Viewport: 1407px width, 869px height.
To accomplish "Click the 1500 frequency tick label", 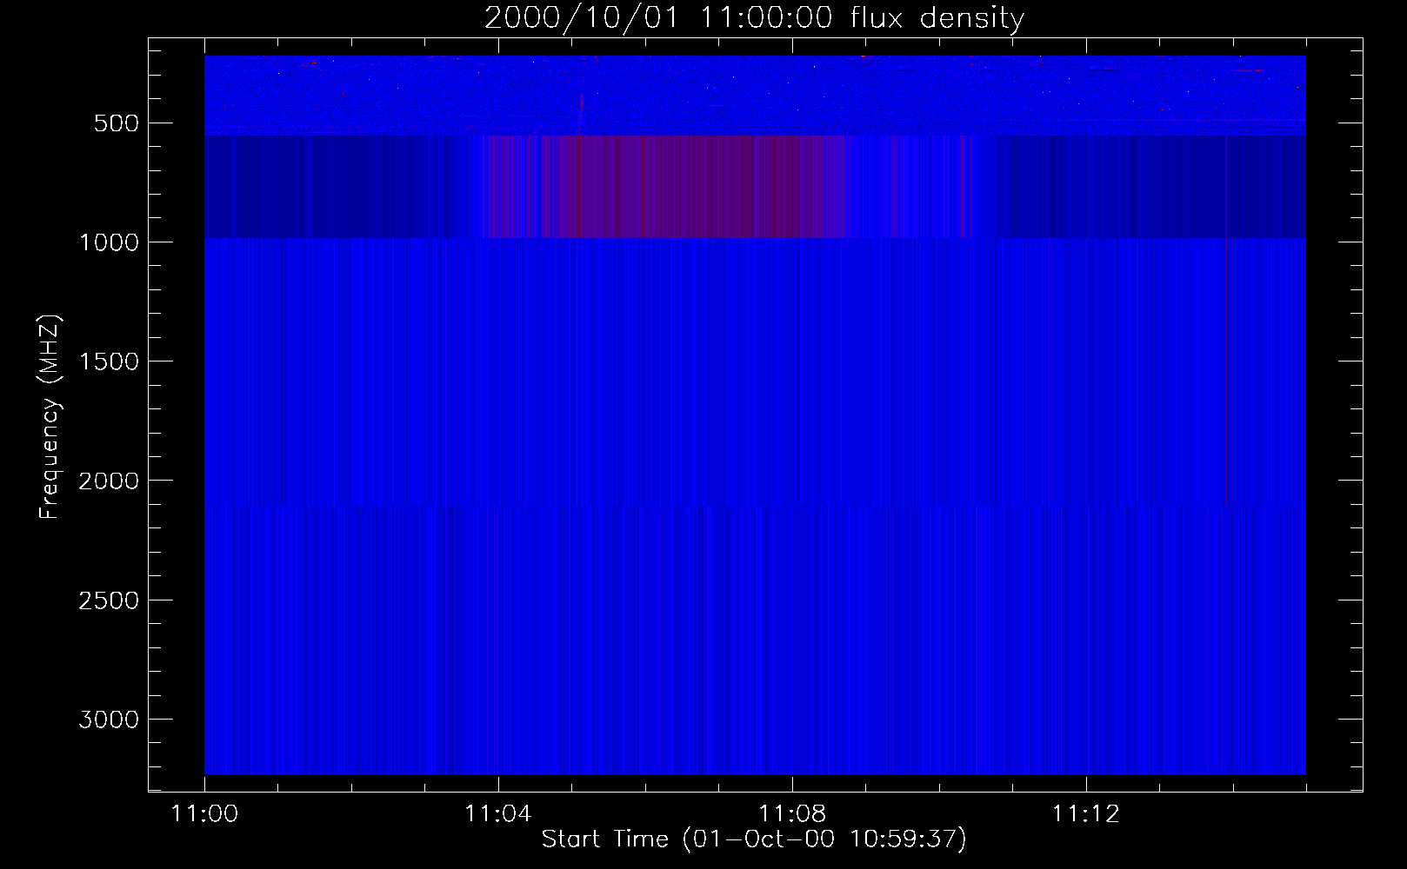I will point(109,362).
